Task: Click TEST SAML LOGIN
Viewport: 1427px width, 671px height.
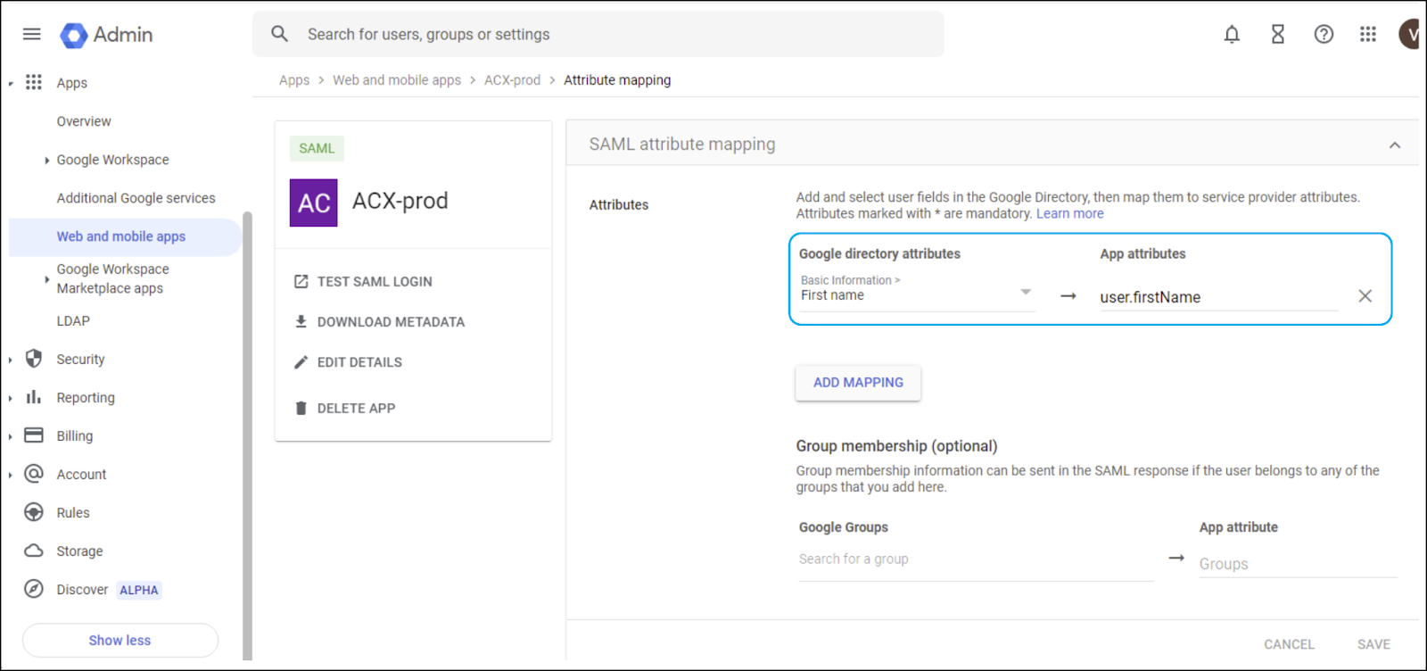Action: pyautogui.click(x=375, y=281)
